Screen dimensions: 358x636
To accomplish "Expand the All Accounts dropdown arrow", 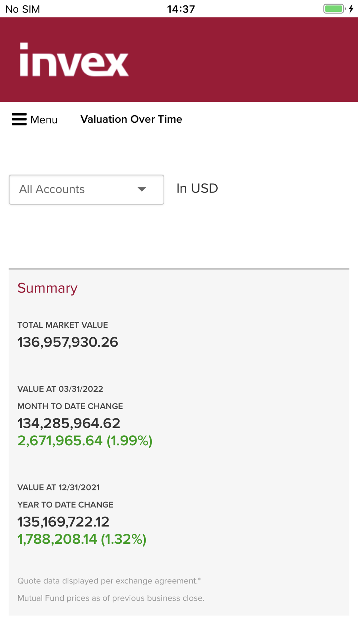I will click(x=142, y=189).
